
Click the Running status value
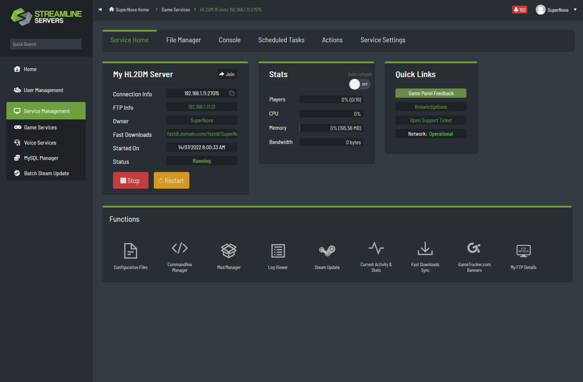[x=202, y=161]
